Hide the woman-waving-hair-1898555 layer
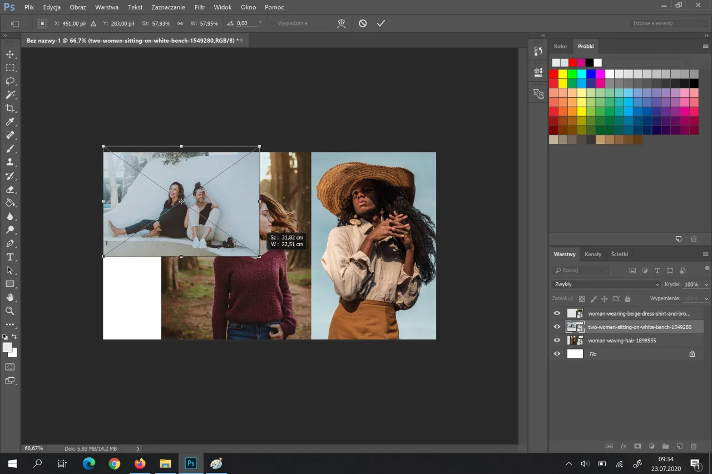712x474 pixels. 557,340
